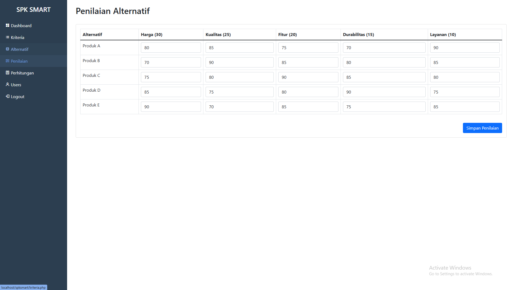
Task: Click Produk A Layanan score field
Action: (x=465, y=48)
